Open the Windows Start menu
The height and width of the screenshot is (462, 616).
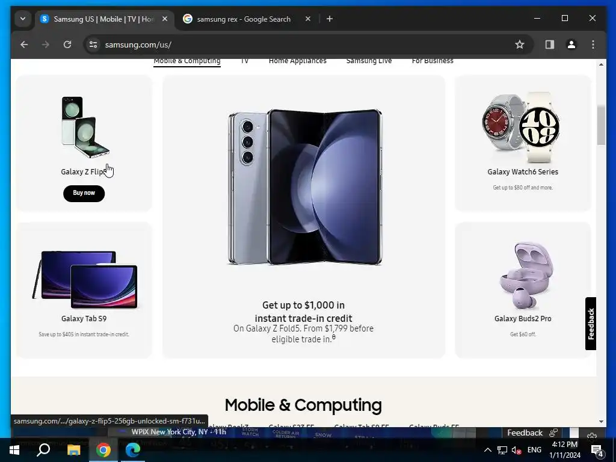[14, 450]
